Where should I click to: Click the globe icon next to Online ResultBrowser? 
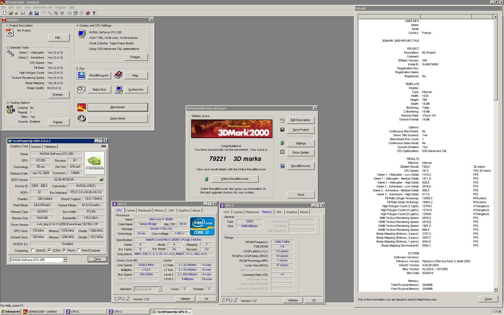[x=206, y=179]
